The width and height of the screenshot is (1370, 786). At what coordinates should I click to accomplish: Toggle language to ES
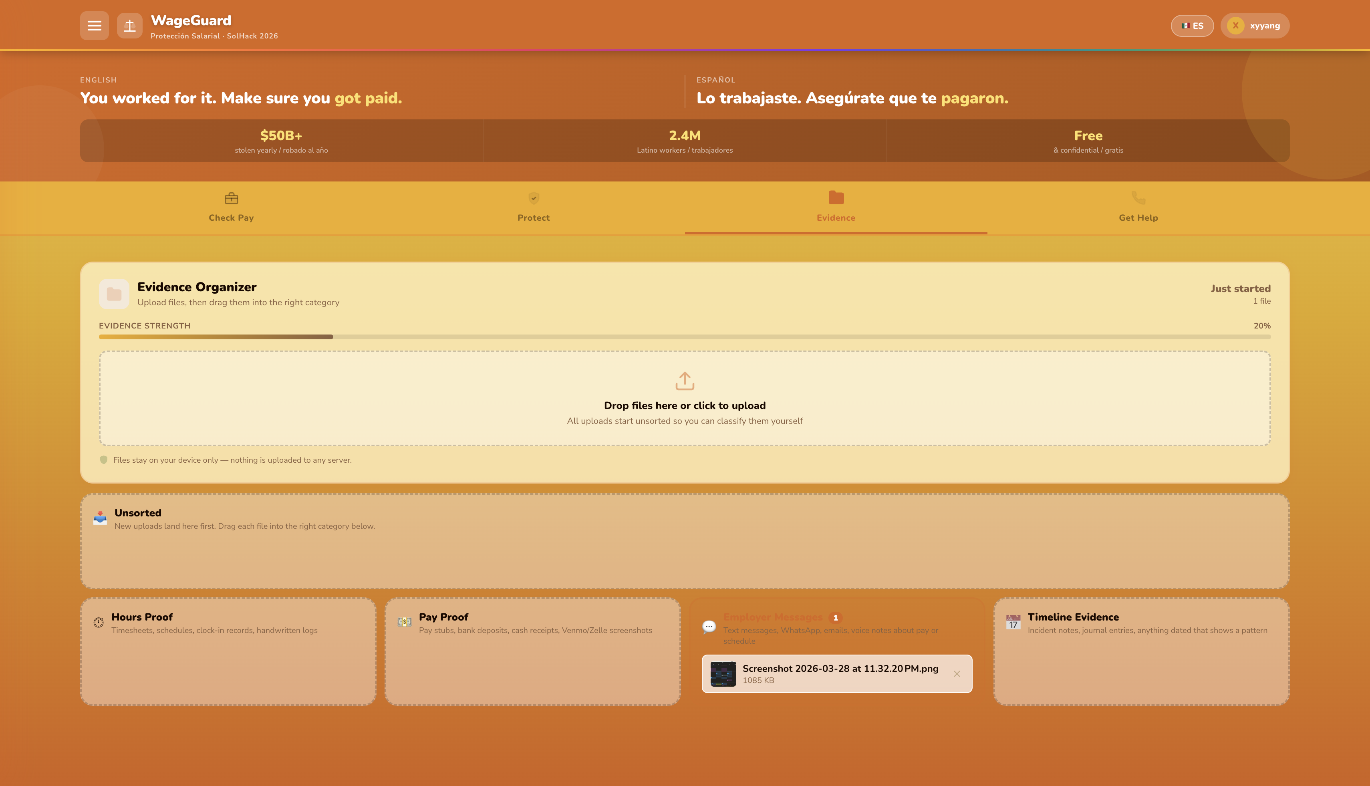1192,25
